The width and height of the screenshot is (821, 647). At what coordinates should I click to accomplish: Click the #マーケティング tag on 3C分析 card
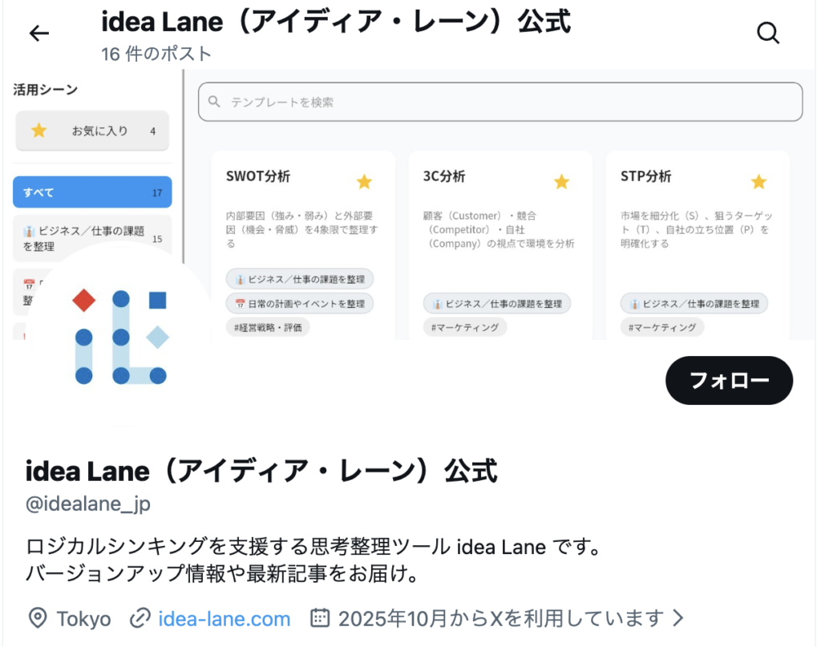pyautogui.click(x=465, y=327)
